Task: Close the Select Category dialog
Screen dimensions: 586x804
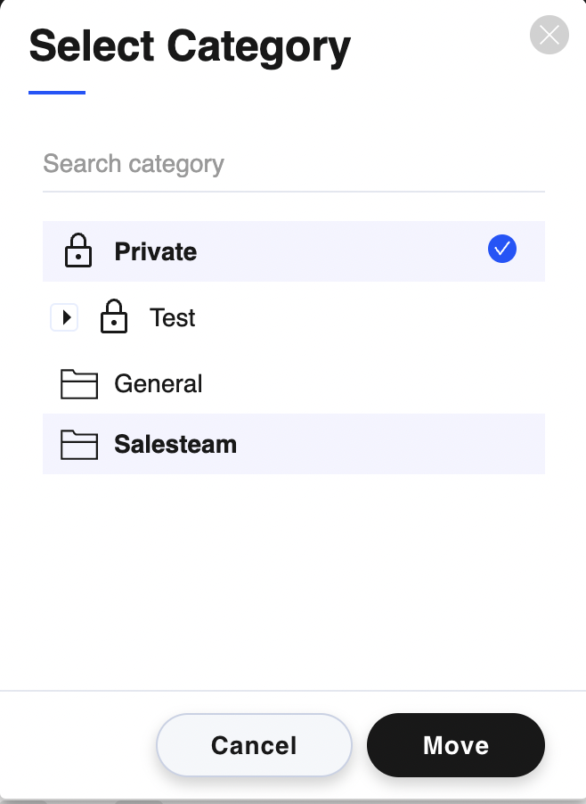Action: pos(549,36)
